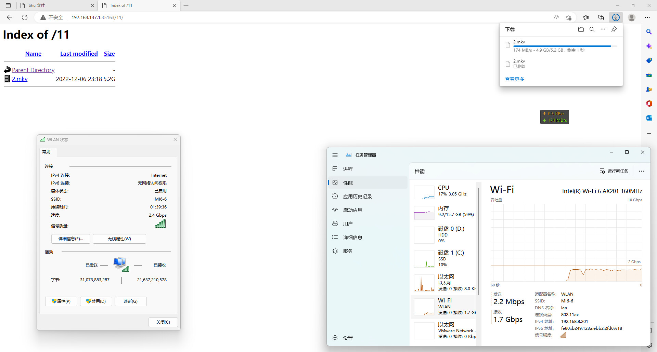Image resolution: width=657 pixels, height=352 pixels.
Task: Select 性能 in Task Manager sidebar
Action: click(x=368, y=183)
